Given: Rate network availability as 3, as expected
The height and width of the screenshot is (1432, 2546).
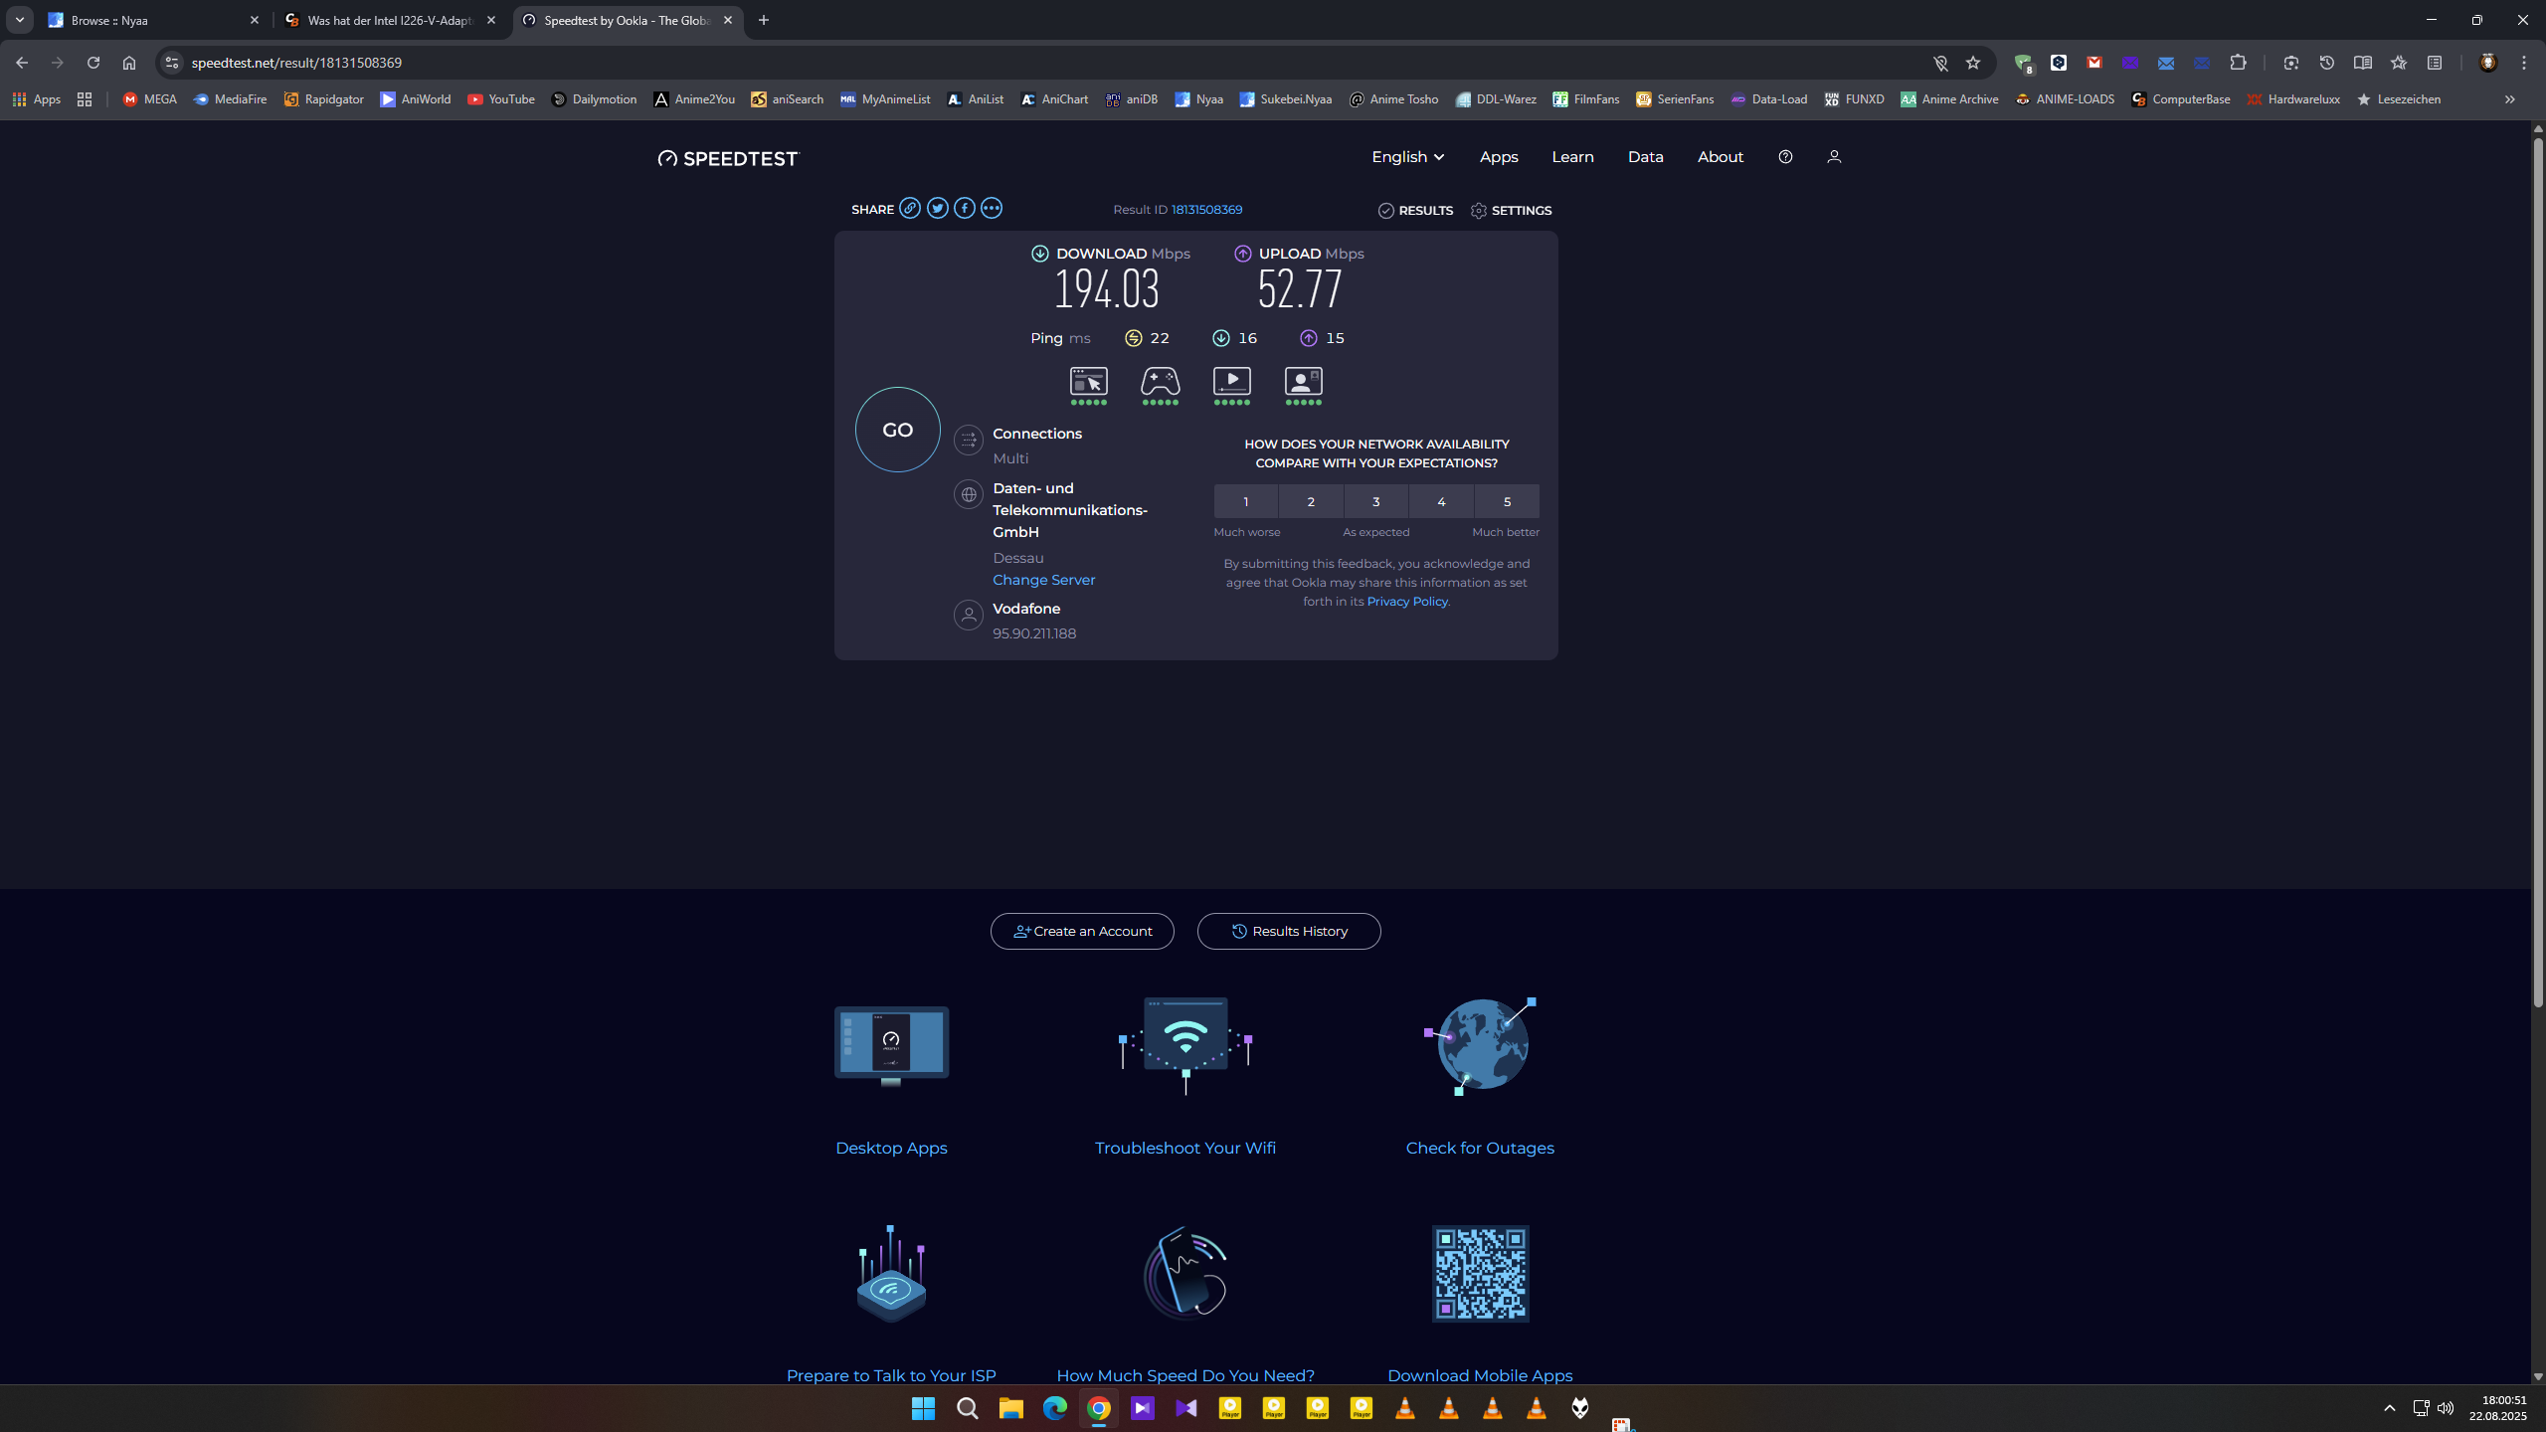Looking at the screenshot, I should click(1375, 500).
